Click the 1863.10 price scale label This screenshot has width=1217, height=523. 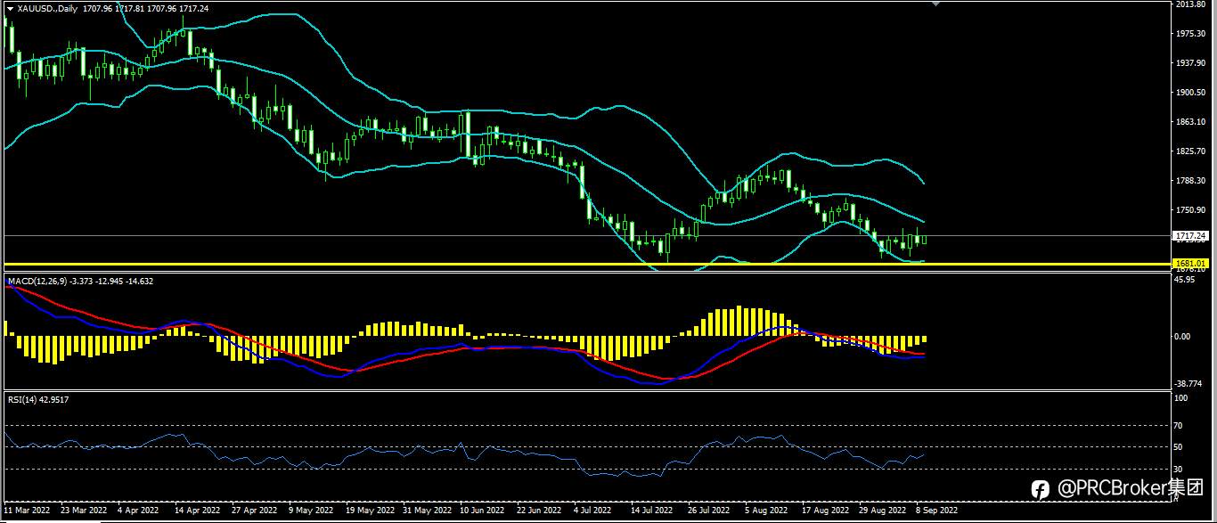pyautogui.click(x=1191, y=122)
